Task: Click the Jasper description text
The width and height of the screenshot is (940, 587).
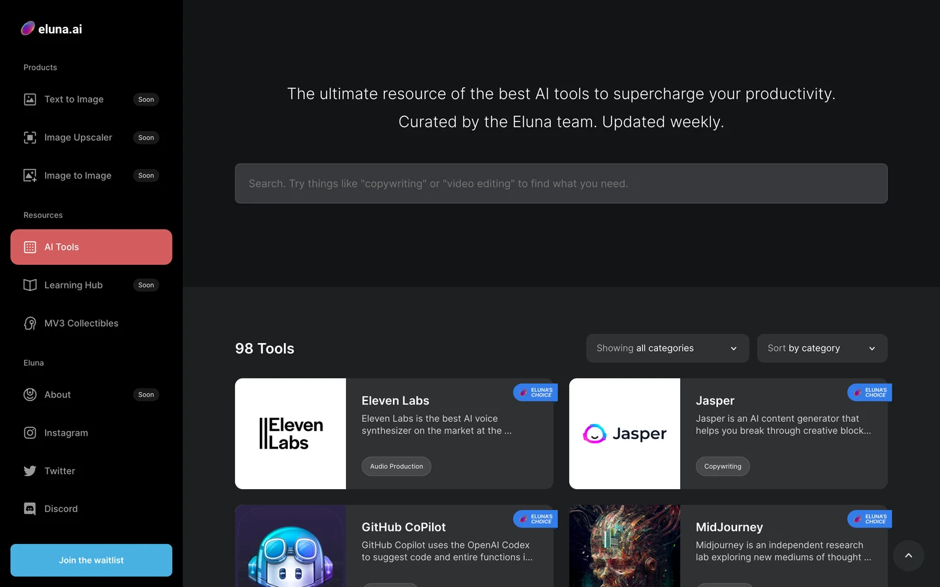Action: pyautogui.click(x=783, y=425)
